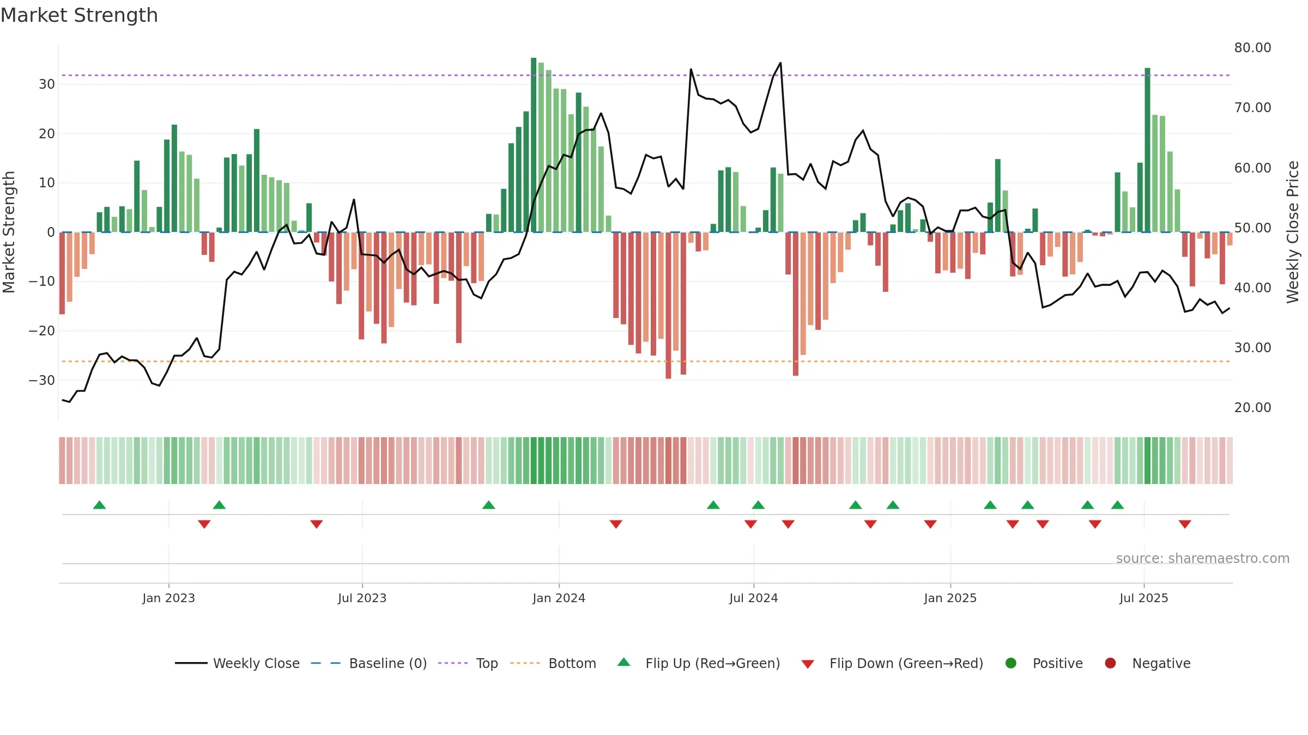
Task: Click the 50.00 price axis label
Action: [1253, 228]
